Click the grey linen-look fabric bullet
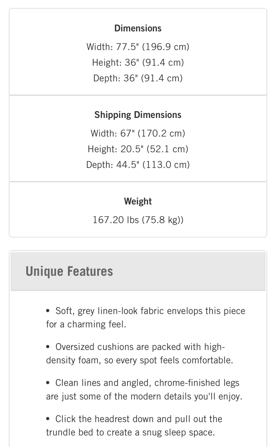Image resolution: width=276 pixels, height=447 pixels. point(146,318)
